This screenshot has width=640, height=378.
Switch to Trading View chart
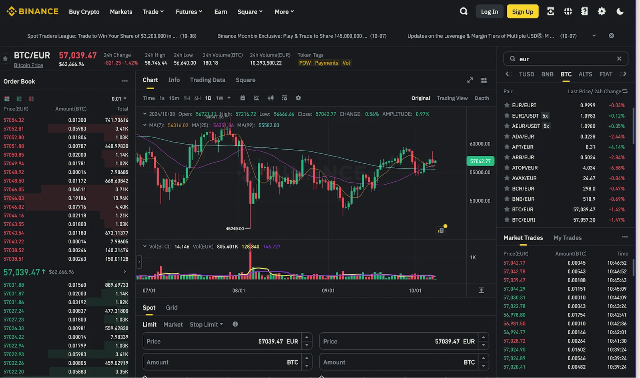(x=452, y=98)
